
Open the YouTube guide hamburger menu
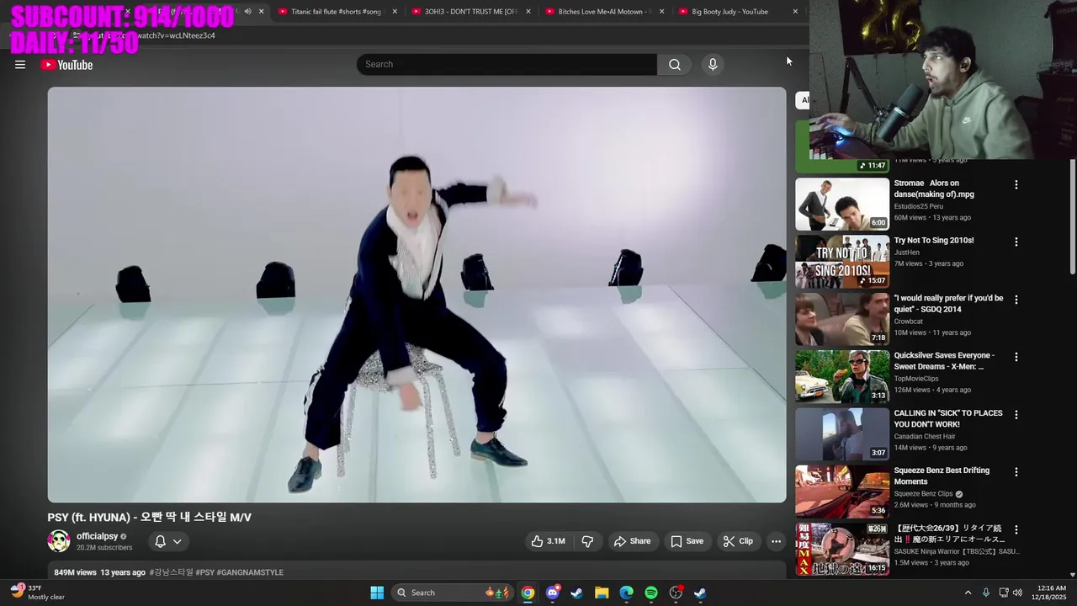[20, 65]
